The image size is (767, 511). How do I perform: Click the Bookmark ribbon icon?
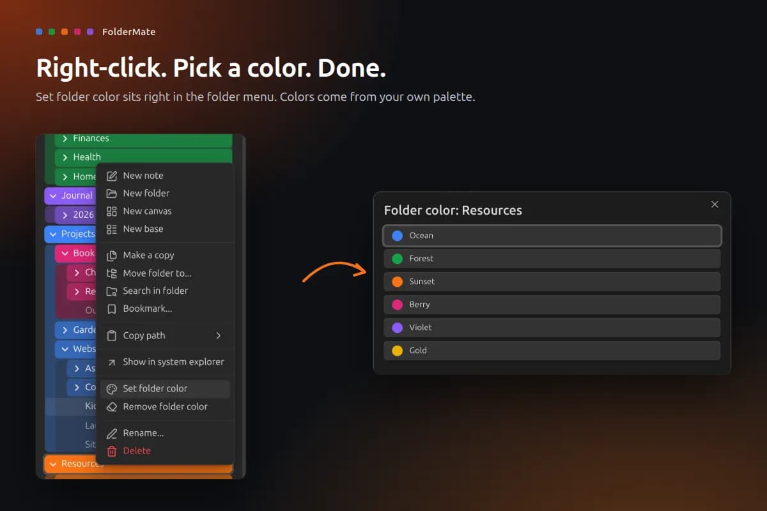pyautogui.click(x=112, y=309)
